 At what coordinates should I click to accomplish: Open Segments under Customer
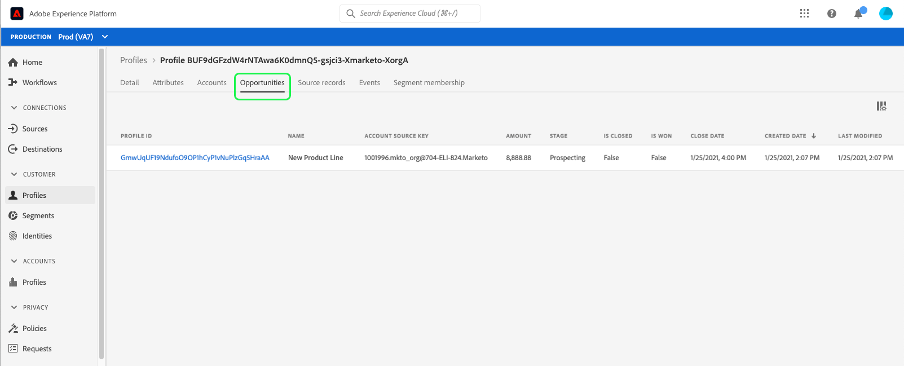pyautogui.click(x=38, y=215)
